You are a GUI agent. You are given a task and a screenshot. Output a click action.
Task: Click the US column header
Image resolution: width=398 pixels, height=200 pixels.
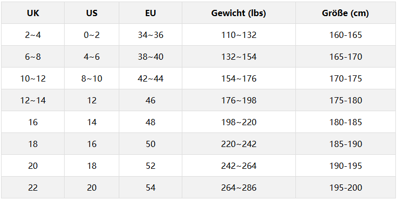click(x=92, y=13)
